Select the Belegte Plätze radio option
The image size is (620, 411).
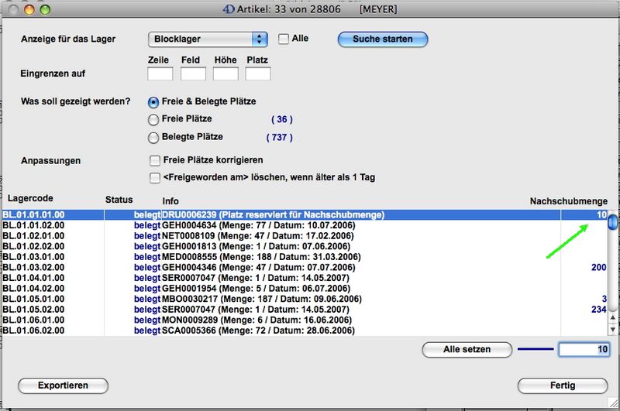[153, 137]
